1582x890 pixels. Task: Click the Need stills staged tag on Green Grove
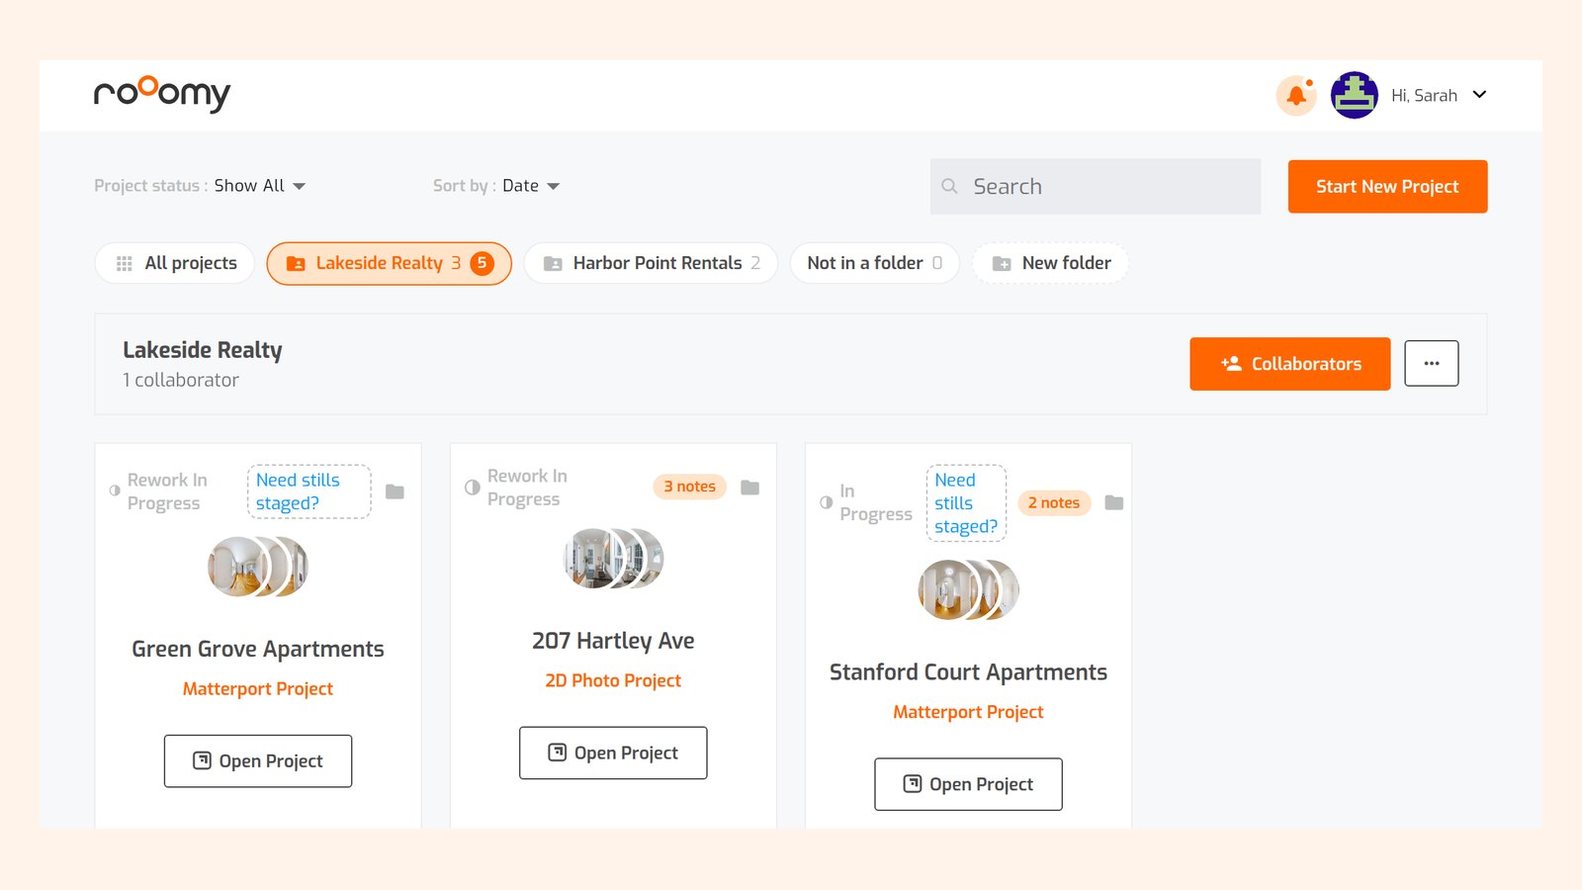[308, 491]
